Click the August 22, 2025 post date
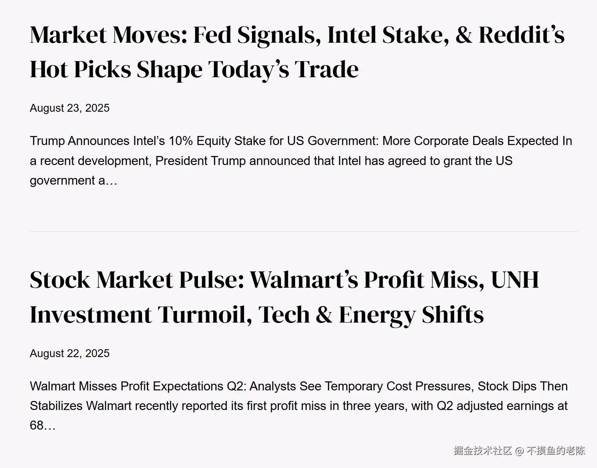Screen dimensions: 597x468 point(70,354)
